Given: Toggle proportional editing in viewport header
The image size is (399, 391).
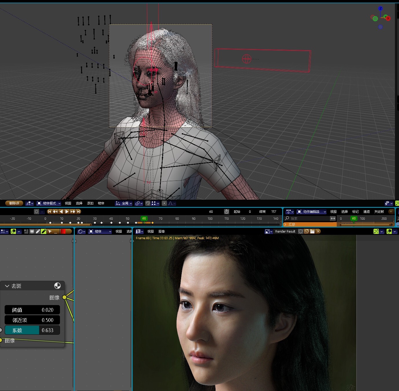Looking at the screenshot, I should (164, 203).
